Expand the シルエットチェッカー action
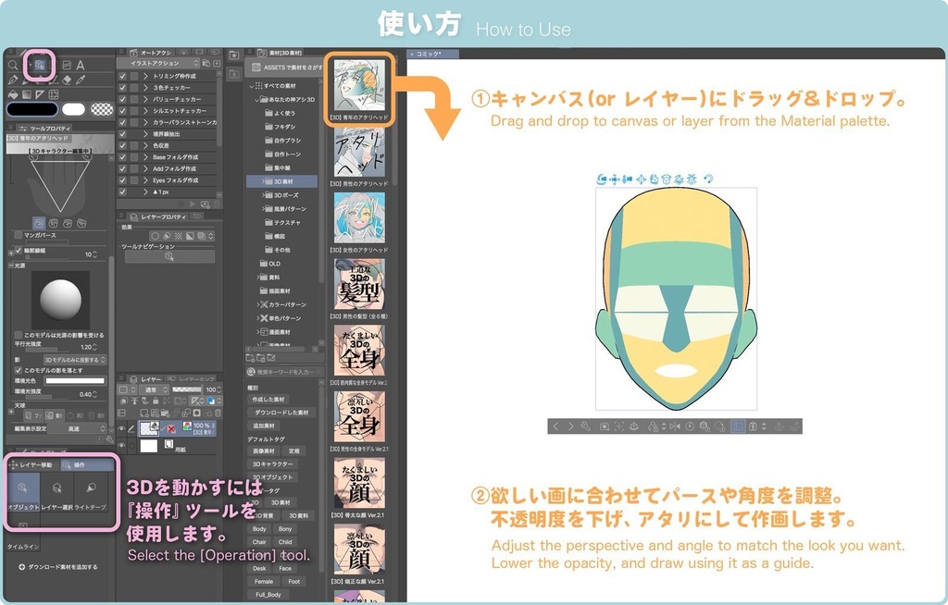Viewport: 948px width, 605px height. (145, 111)
